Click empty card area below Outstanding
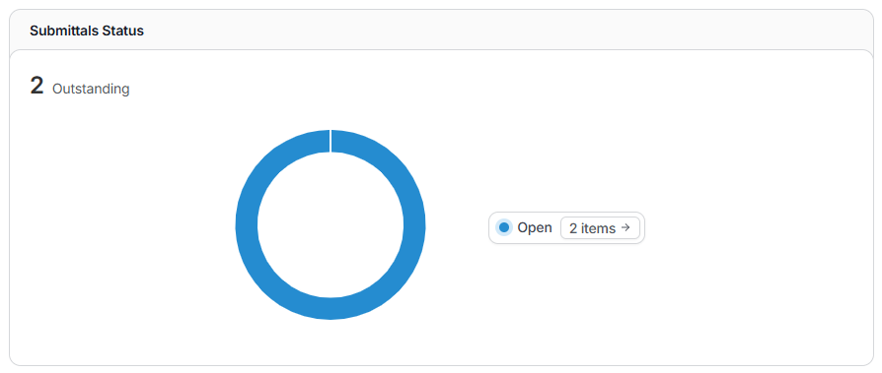This screenshot has height=373, width=882. [123, 224]
